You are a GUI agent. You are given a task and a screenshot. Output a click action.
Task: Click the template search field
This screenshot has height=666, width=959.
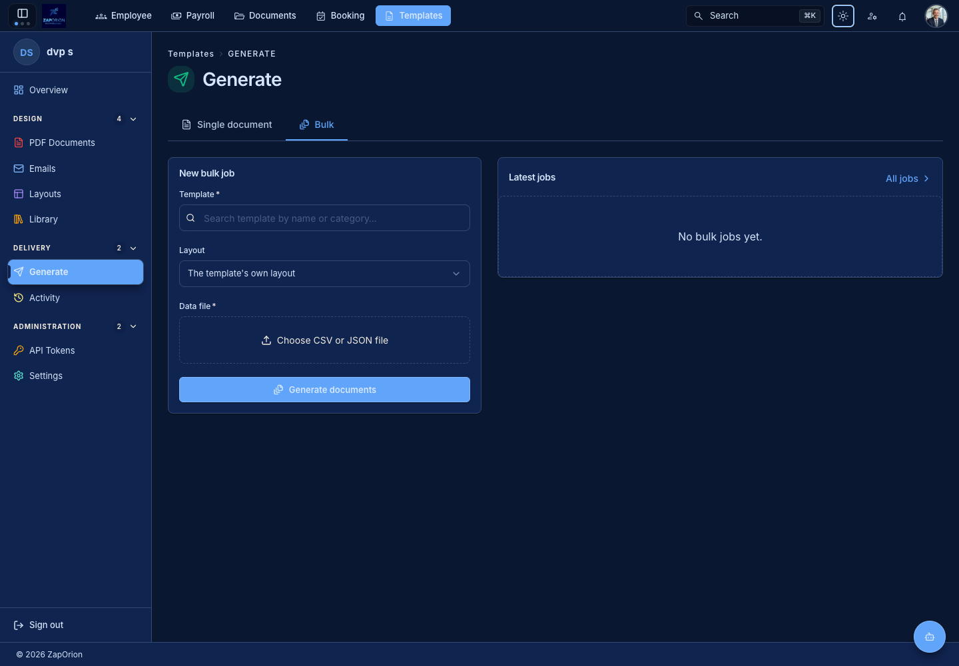tap(324, 218)
